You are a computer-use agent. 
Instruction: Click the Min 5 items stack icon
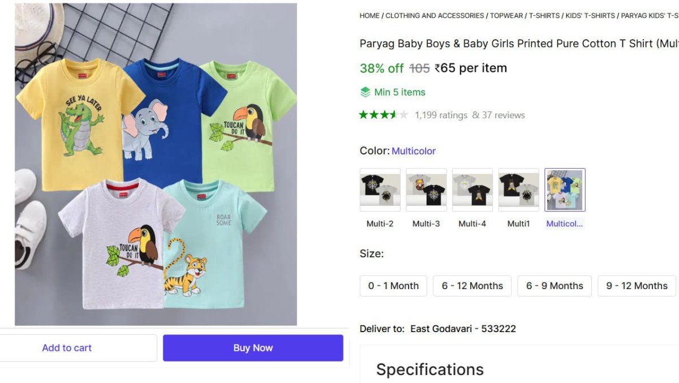(366, 92)
